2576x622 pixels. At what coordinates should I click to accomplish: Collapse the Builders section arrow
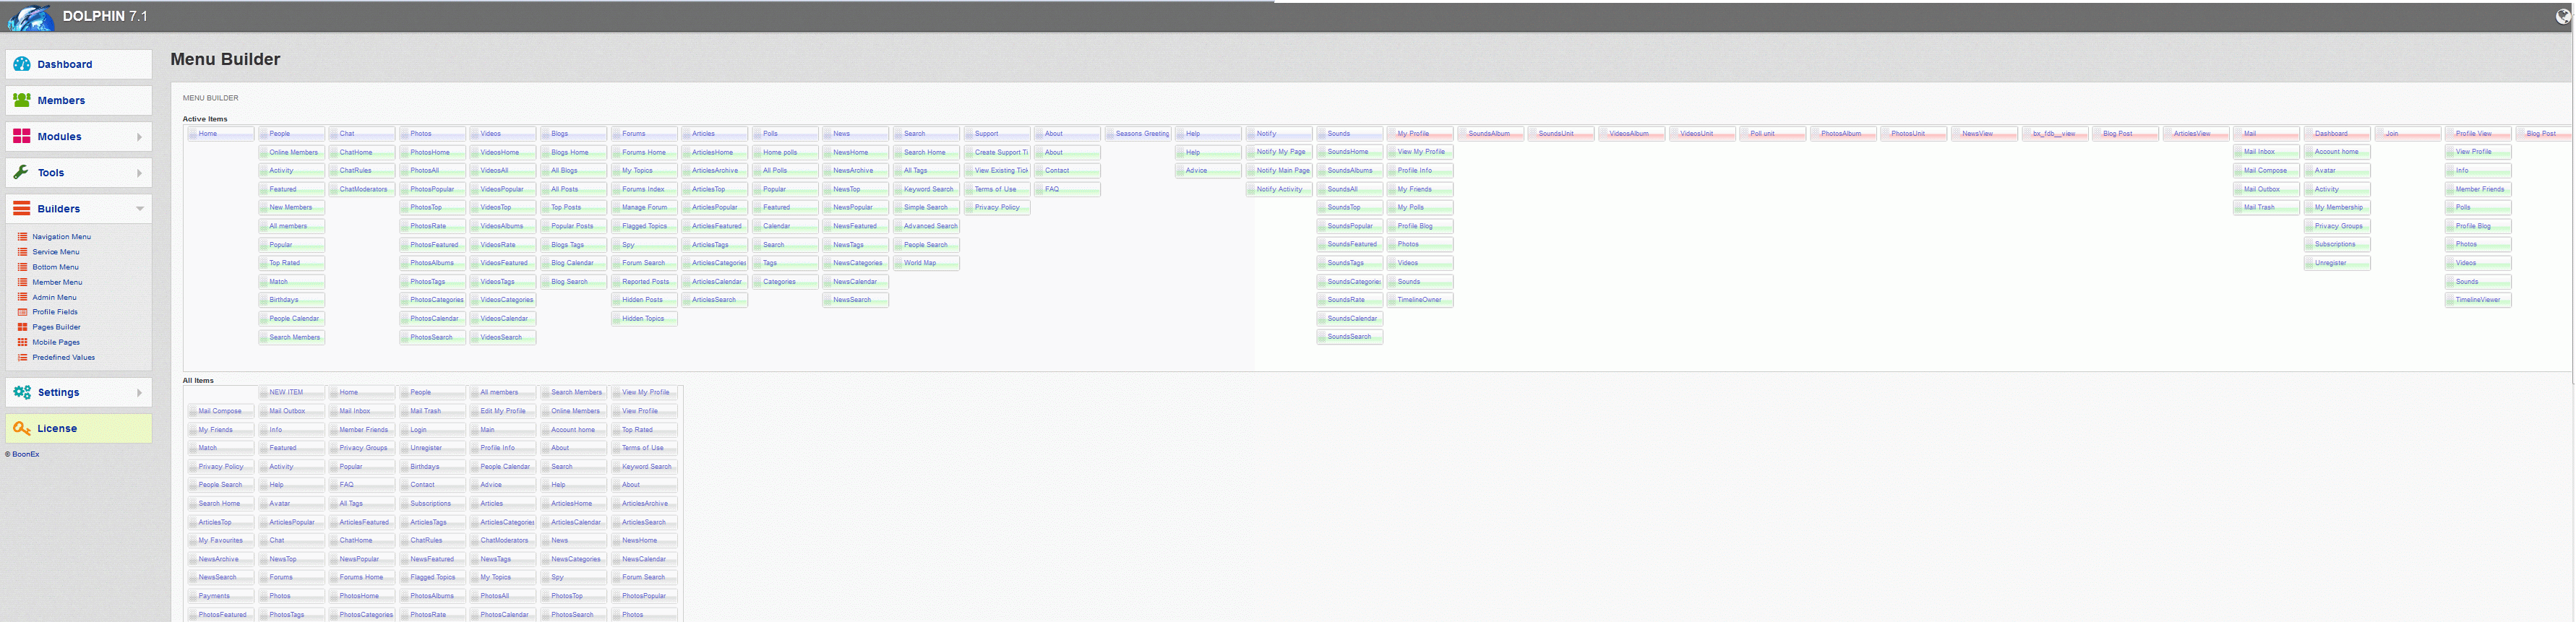point(139,209)
